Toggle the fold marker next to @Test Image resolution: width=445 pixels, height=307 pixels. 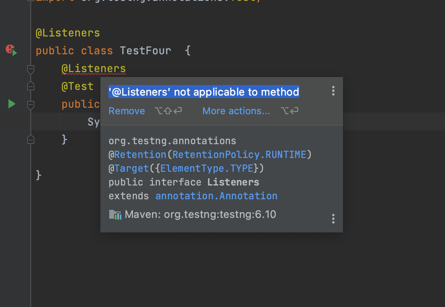click(30, 86)
